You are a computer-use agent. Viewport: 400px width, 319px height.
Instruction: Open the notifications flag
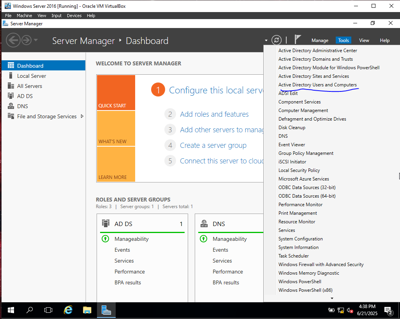click(298, 40)
